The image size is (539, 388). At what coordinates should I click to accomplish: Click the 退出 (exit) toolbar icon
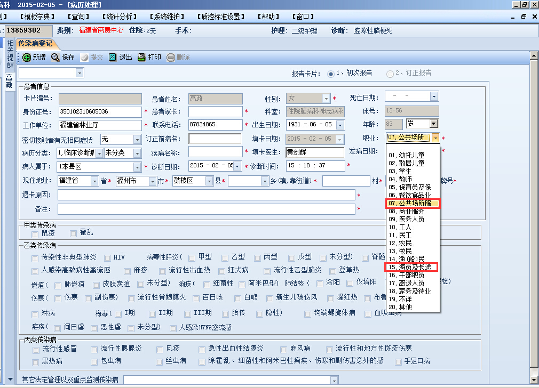(113, 58)
